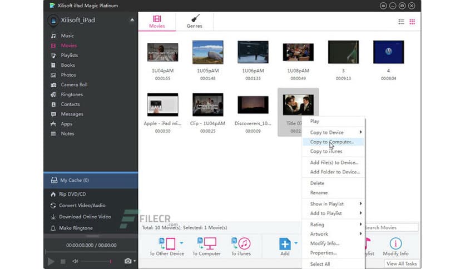
Task: Adjust the volume slider
Action: [x=96, y=261]
